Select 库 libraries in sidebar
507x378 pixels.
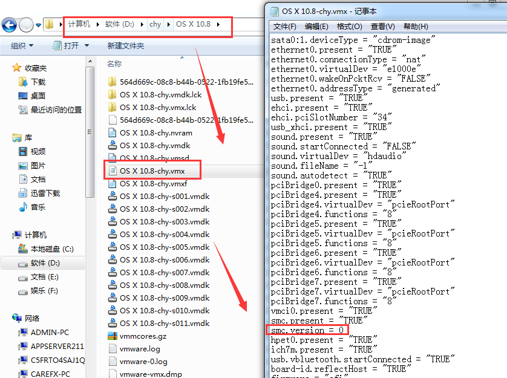22,138
